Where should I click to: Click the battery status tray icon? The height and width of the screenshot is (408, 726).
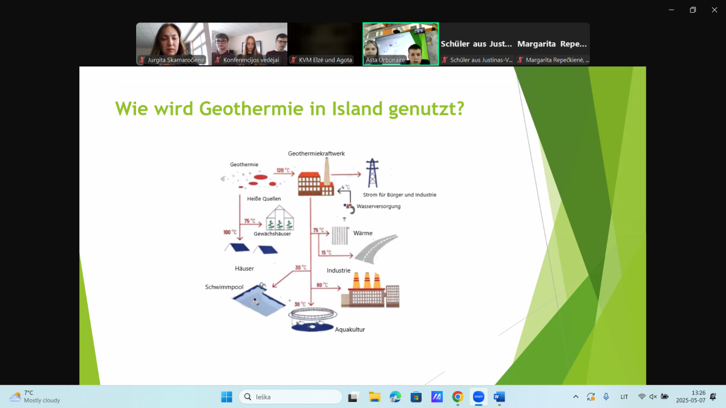(665, 397)
